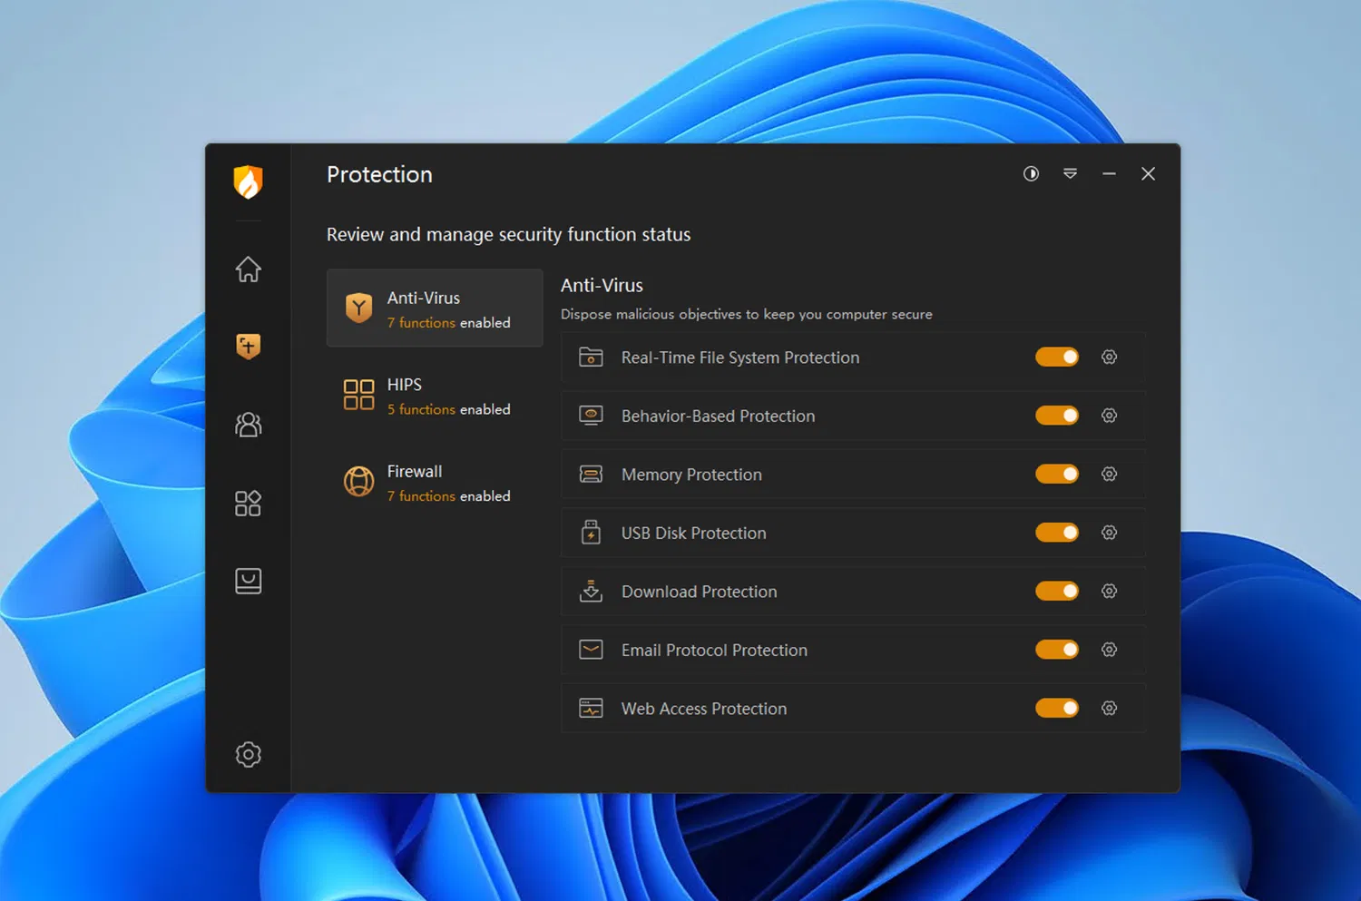Toggle Behavior-Based Protection switch
The image size is (1361, 901).
click(1057, 416)
